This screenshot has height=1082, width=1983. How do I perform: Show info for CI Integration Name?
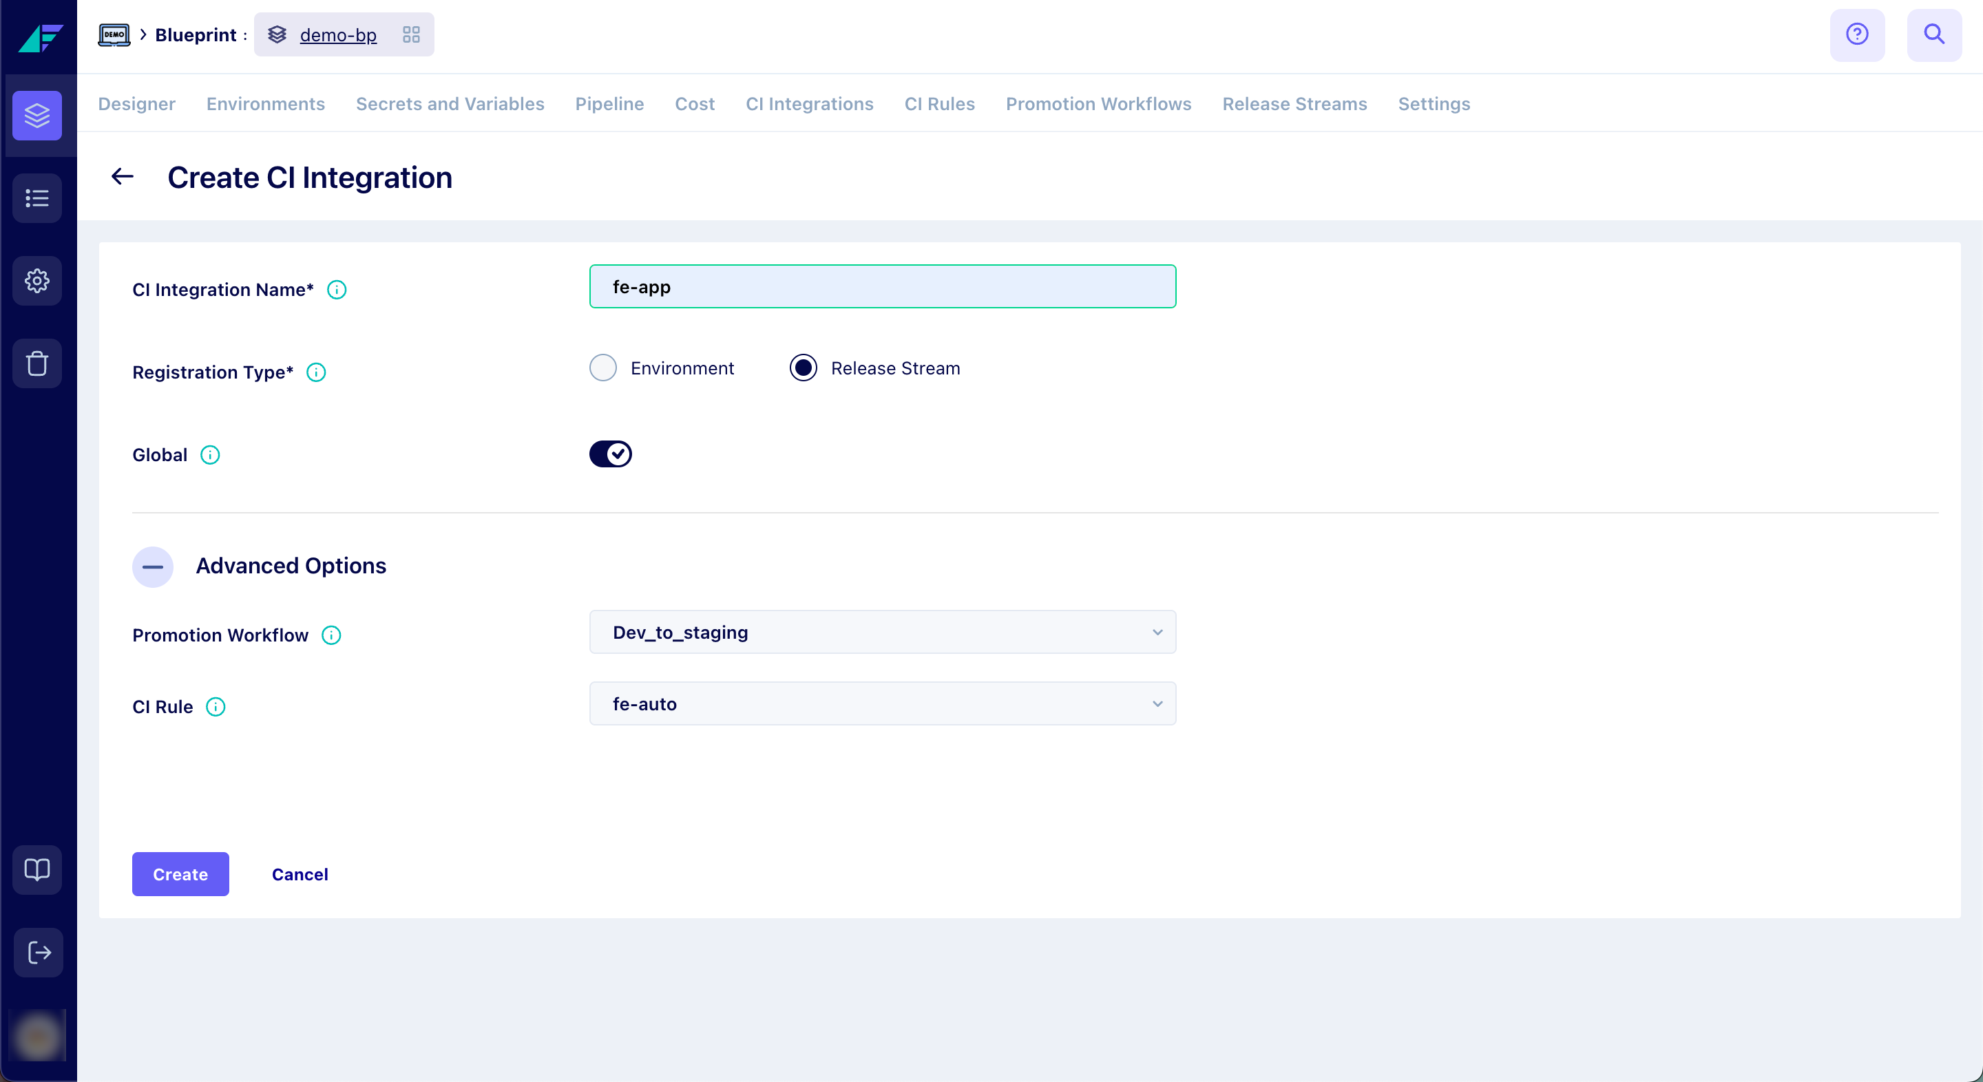coord(337,290)
